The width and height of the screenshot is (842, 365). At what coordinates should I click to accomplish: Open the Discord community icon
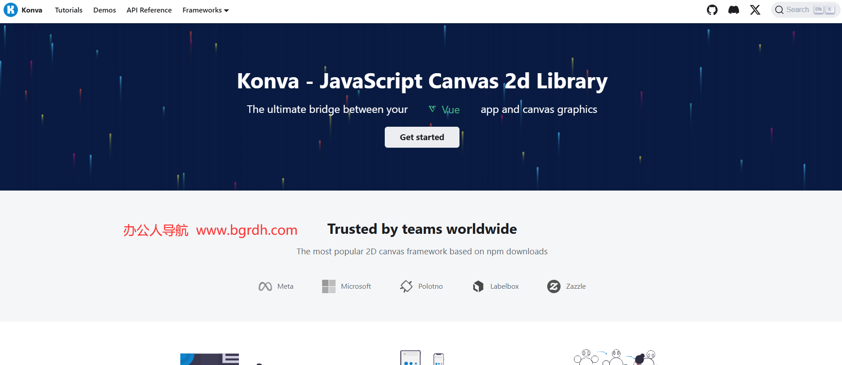coord(734,10)
